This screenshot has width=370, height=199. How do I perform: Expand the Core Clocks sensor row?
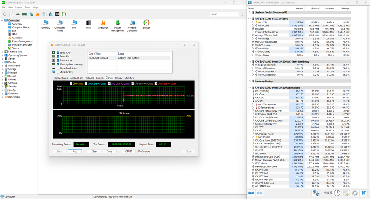click(252, 25)
